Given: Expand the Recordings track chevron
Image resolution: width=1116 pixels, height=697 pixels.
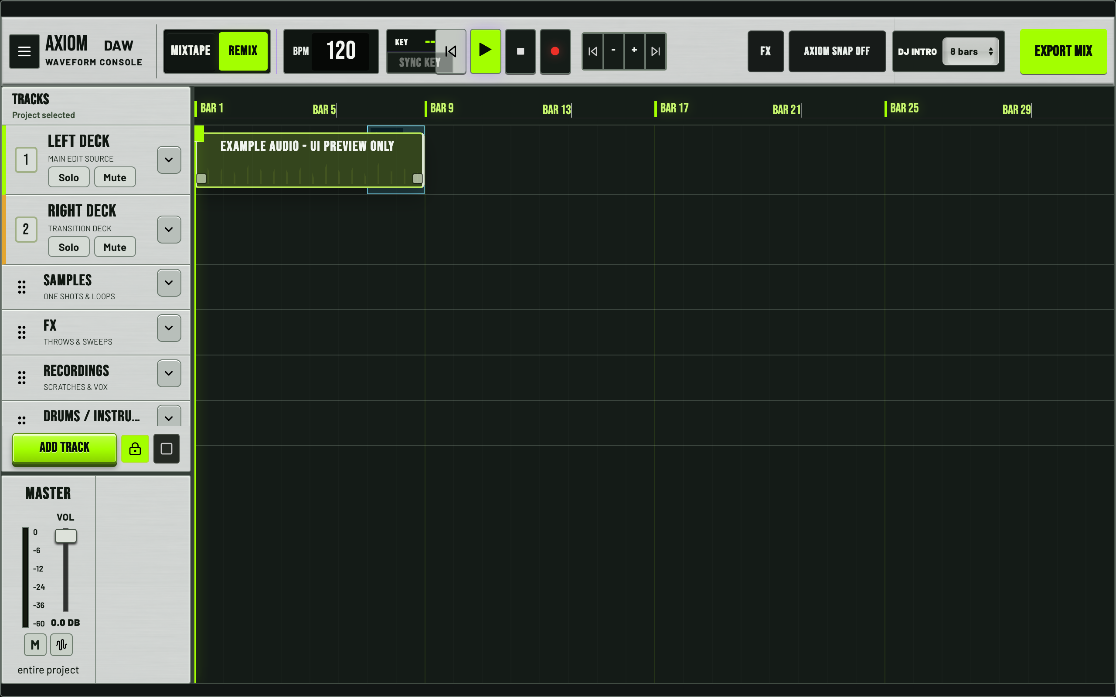Looking at the screenshot, I should [169, 373].
